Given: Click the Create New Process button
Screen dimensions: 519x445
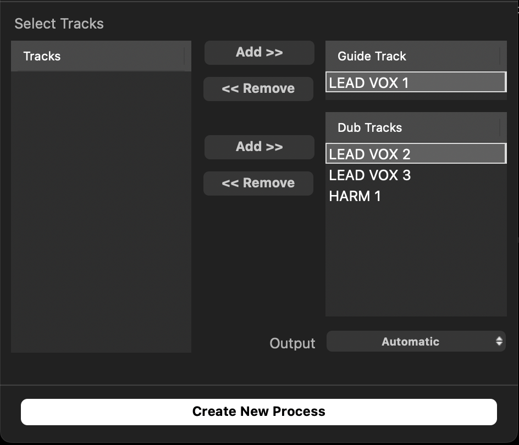Looking at the screenshot, I should (258, 411).
